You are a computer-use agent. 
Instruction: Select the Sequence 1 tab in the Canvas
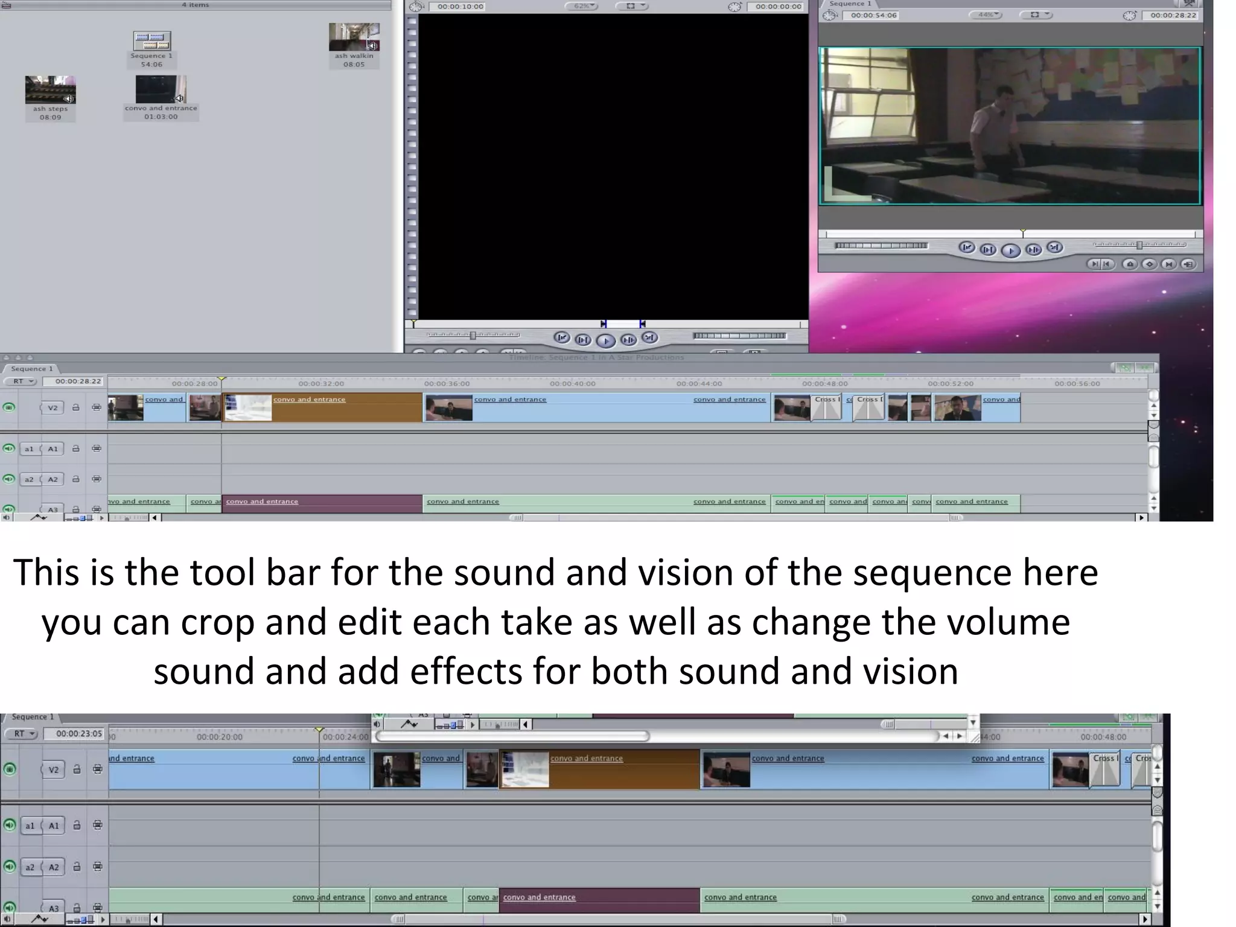850,4
